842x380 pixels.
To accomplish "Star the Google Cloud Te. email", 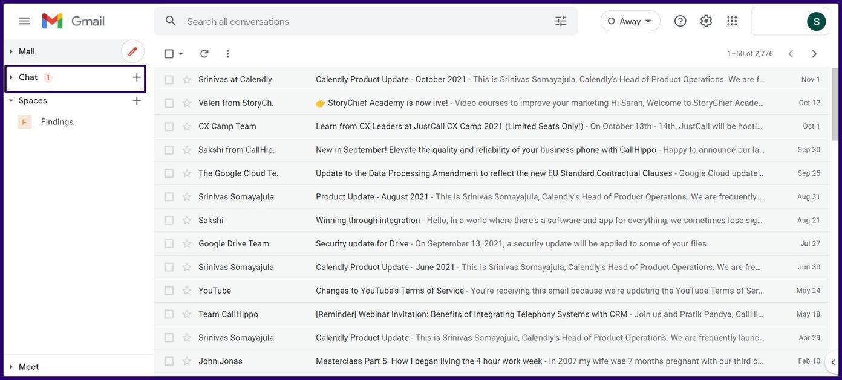I will (187, 173).
